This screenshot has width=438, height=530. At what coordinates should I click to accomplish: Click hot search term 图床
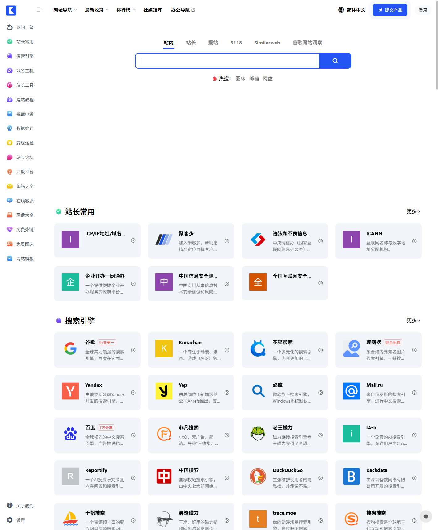click(240, 78)
